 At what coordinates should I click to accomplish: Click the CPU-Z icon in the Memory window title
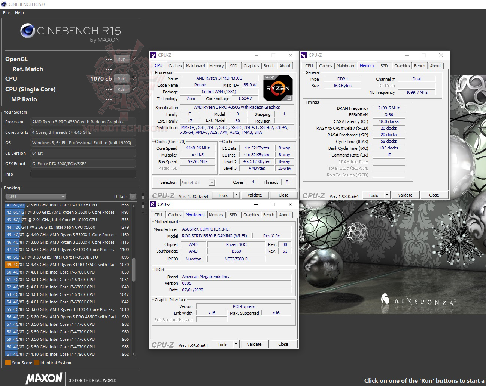pos(304,55)
